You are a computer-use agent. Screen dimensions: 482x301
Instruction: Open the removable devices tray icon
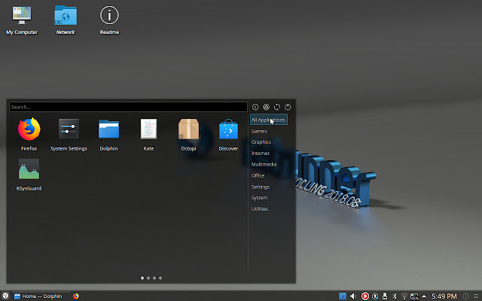point(385,296)
